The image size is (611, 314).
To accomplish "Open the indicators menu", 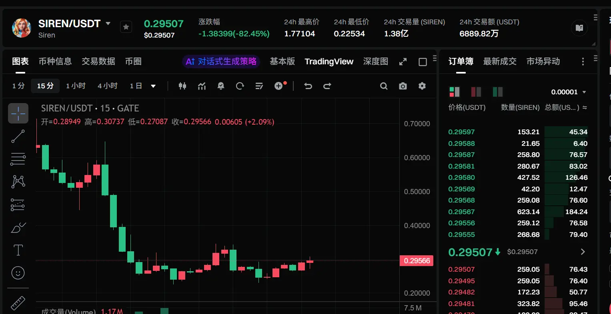I will (202, 86).
